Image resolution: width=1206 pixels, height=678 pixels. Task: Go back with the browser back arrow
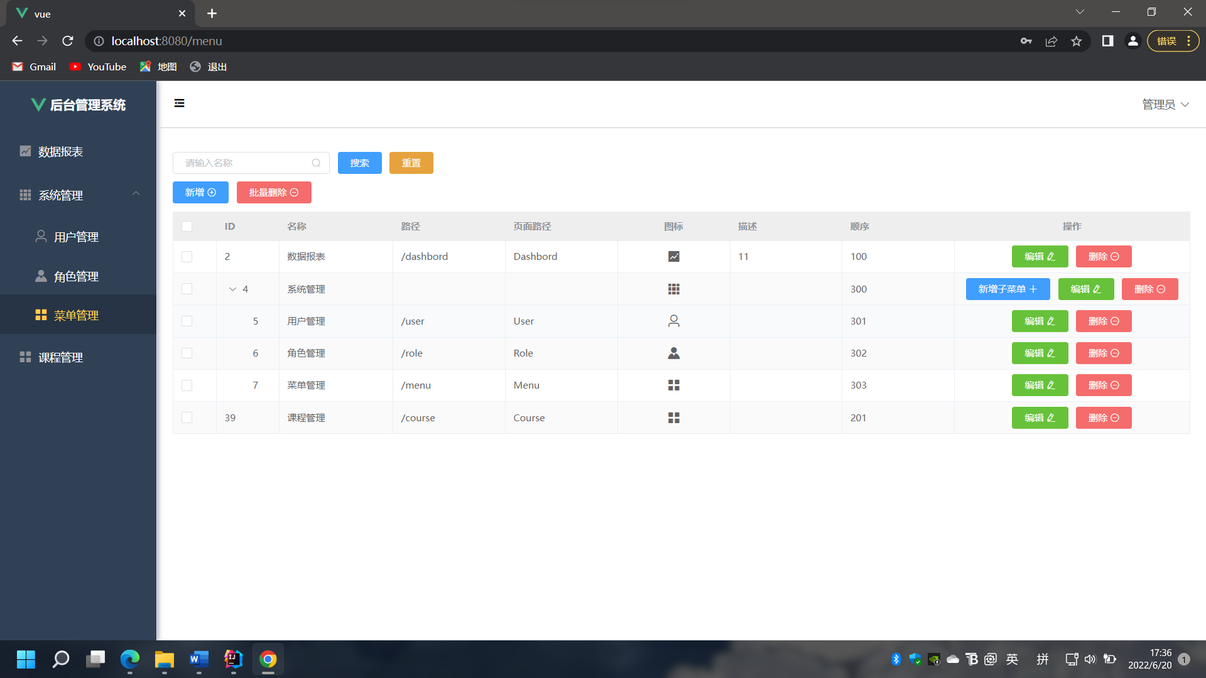coord(17,41)
